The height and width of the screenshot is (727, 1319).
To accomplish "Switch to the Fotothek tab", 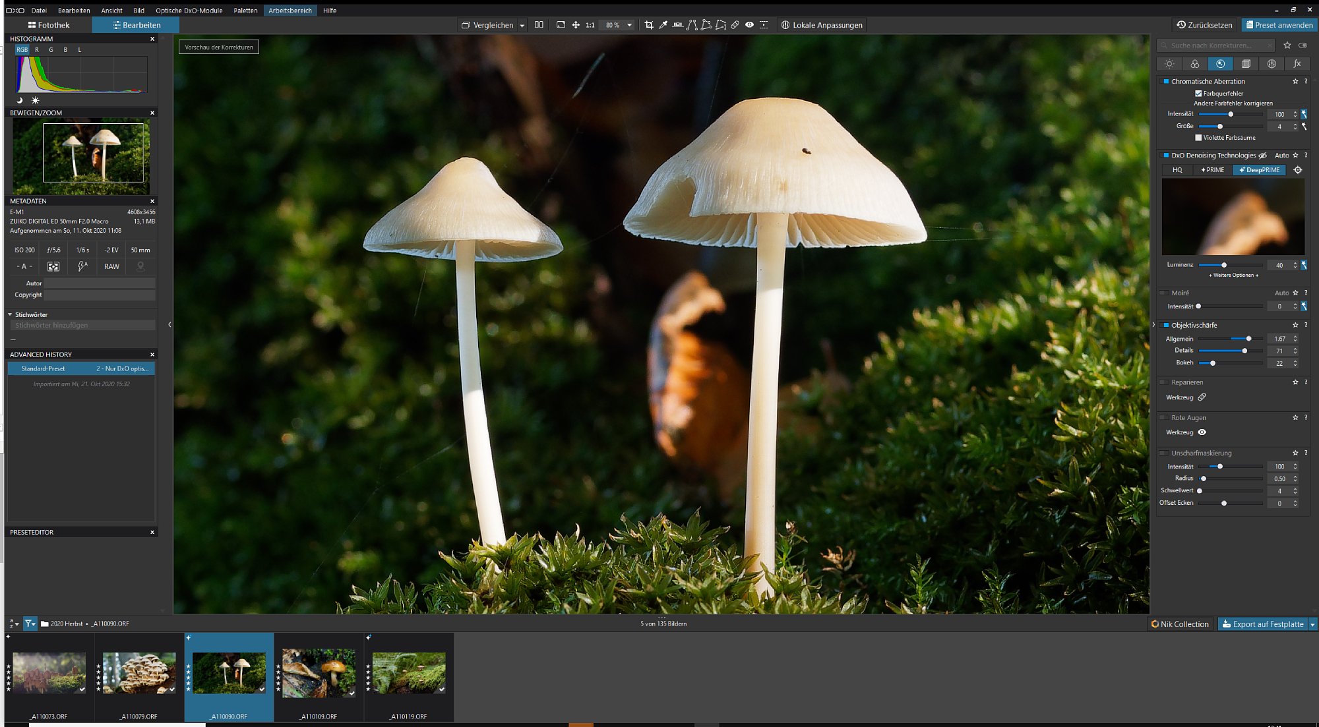I will [49, 25].
